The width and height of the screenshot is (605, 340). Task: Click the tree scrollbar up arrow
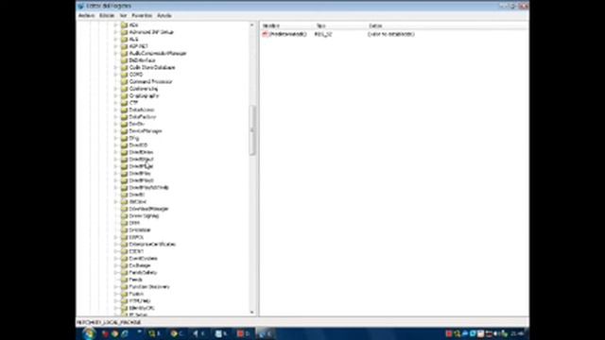[x=252, y=25]
